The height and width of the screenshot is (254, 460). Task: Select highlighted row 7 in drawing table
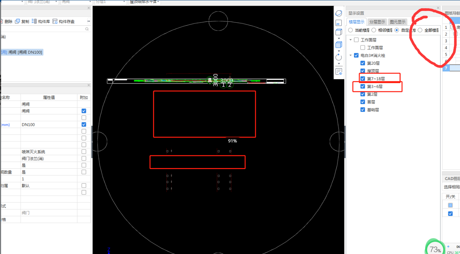click(x=451, y=68)
